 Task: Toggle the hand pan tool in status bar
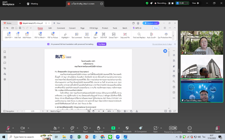[x=93, y=111]
